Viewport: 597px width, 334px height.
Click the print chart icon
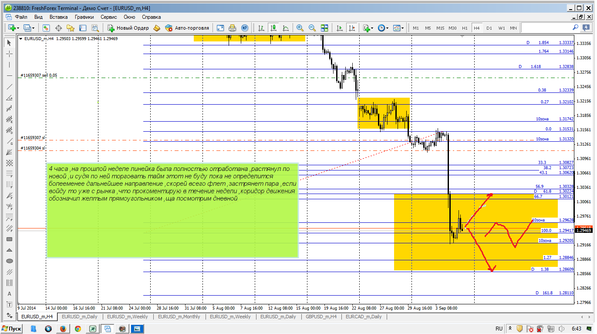(x=233, y=28)
